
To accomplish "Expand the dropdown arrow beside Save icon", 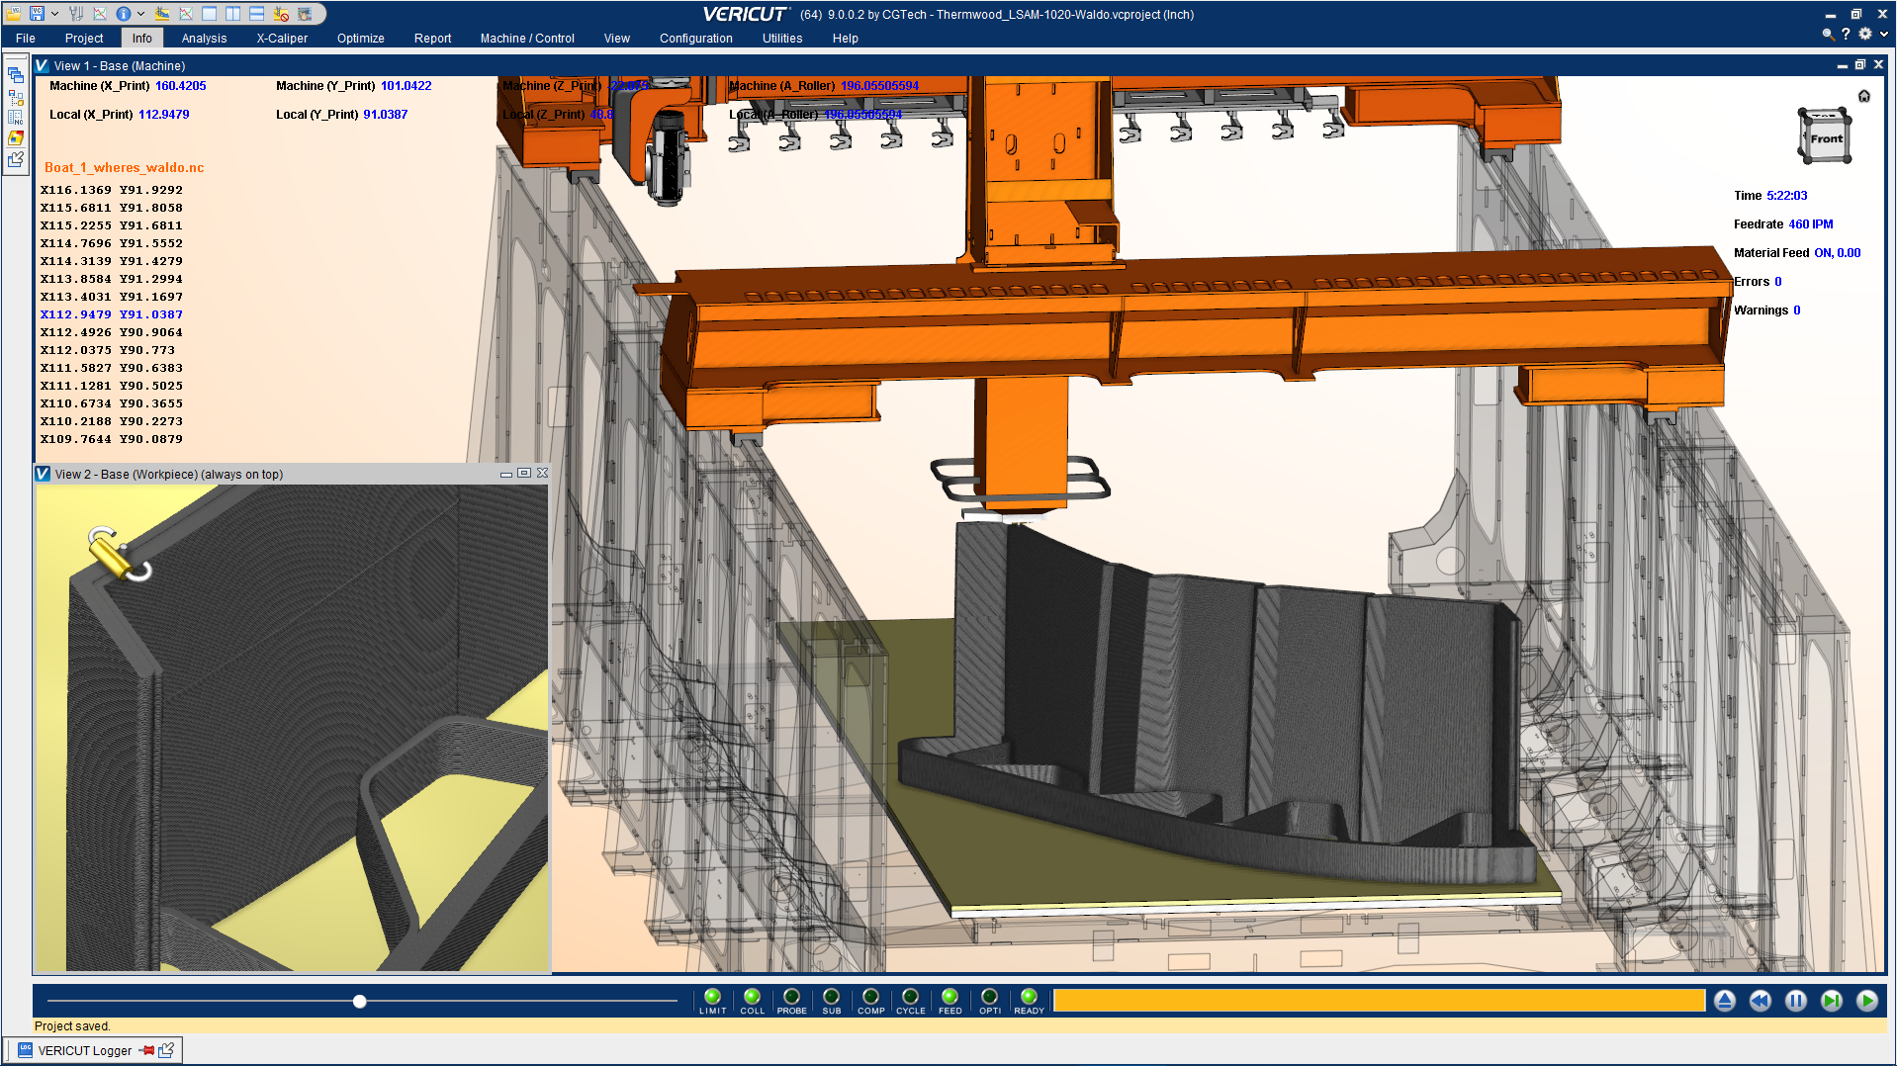I will tap(54, 14).
